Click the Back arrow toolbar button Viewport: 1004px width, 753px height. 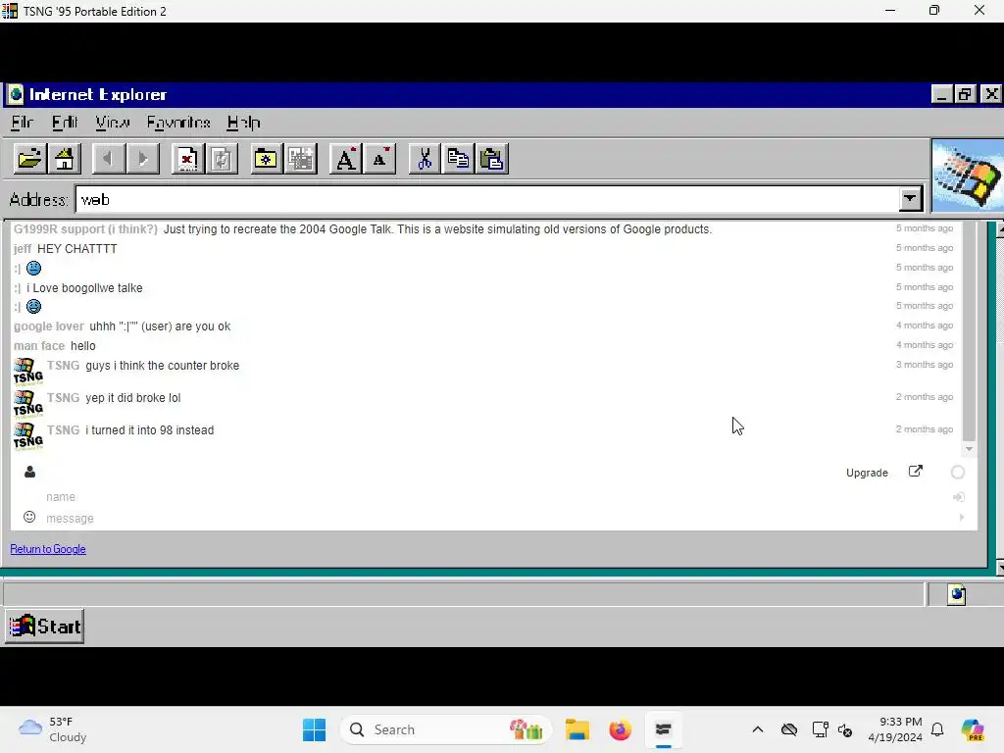[x=108, y=159]
